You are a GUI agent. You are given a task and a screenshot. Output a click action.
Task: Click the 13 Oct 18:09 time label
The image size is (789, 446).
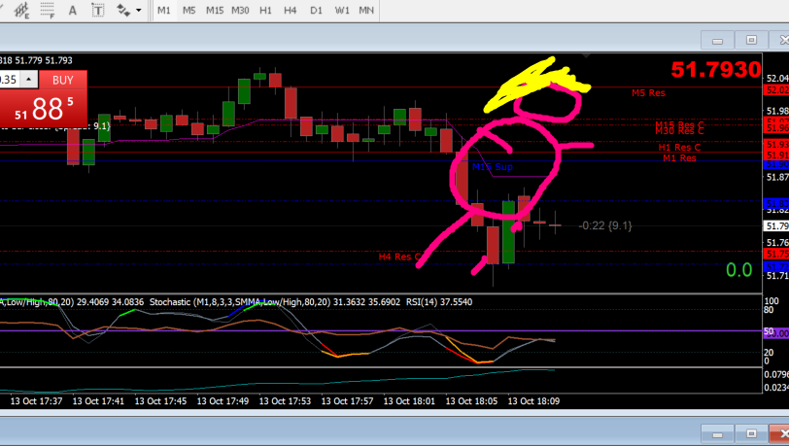click(533, 401)
